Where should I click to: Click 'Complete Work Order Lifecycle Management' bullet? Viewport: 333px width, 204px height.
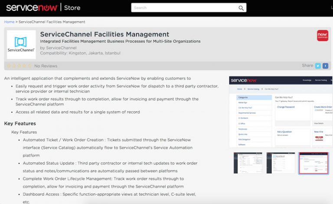[x=103, y=182]
